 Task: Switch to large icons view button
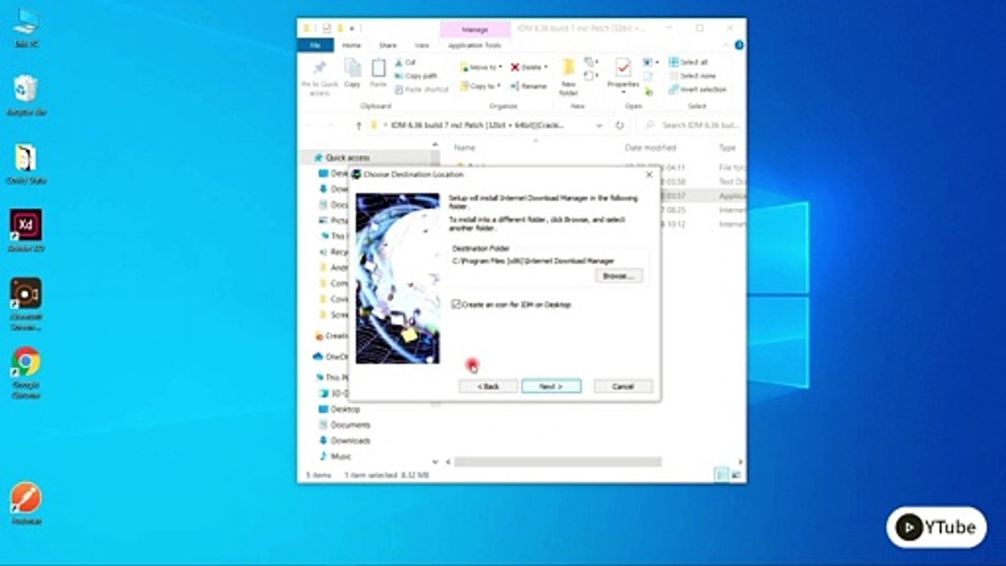click(736, 475)
